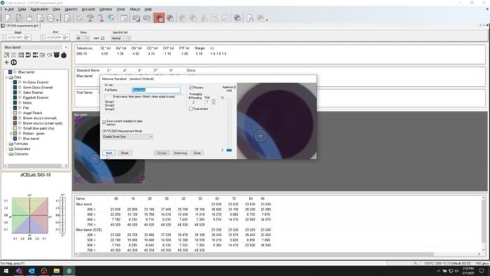
Task: Click the highlighted orange measure standard toolbar icon
Action: pos(159,18)
